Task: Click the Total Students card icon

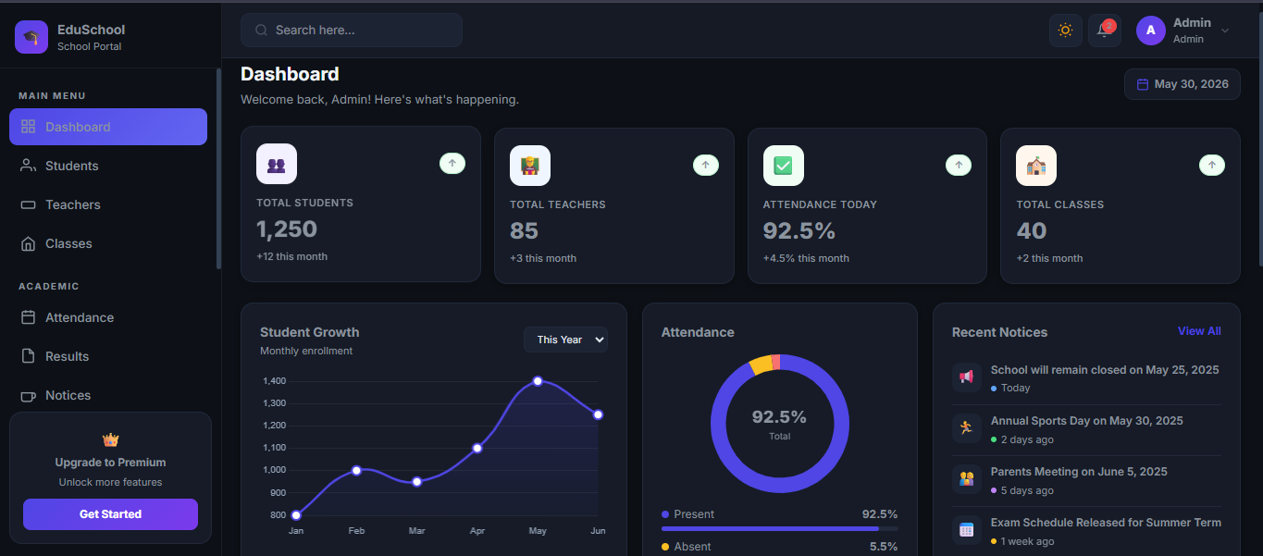Action: pyautogui.click(x=277, y=164)
